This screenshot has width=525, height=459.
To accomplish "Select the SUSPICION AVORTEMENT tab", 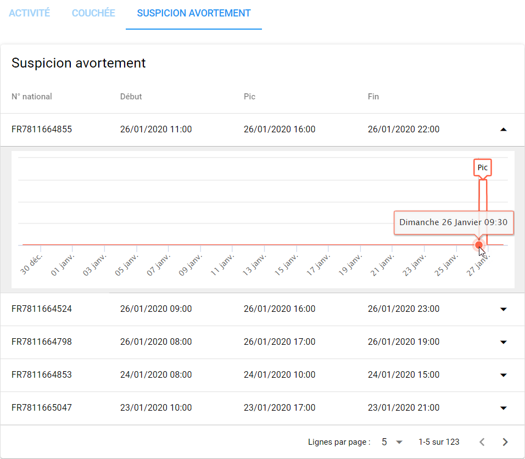I will tap(194, 13).
